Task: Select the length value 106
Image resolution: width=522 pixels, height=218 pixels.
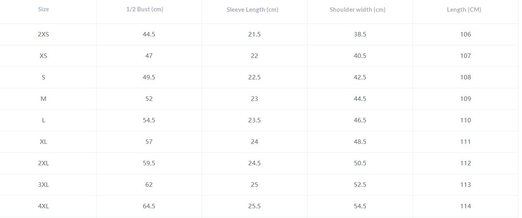Action: tap(466, 34)
